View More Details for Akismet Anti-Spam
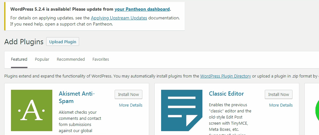This screenshot has width=319, height=135. coord(131,105)
